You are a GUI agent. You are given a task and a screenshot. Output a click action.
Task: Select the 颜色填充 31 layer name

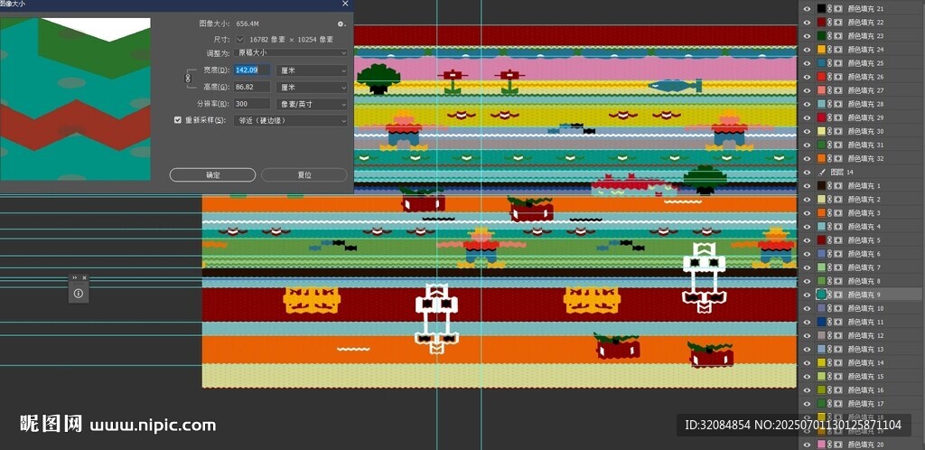[865, 145]
